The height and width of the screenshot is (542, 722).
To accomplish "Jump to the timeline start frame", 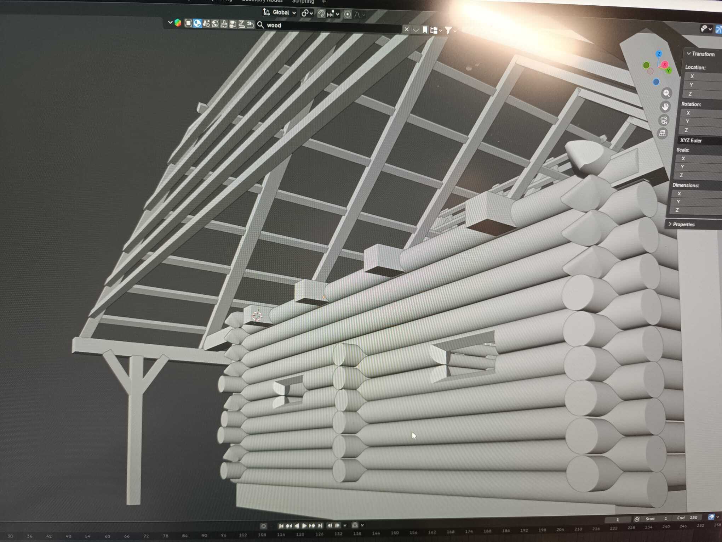I will pos(281,526).
